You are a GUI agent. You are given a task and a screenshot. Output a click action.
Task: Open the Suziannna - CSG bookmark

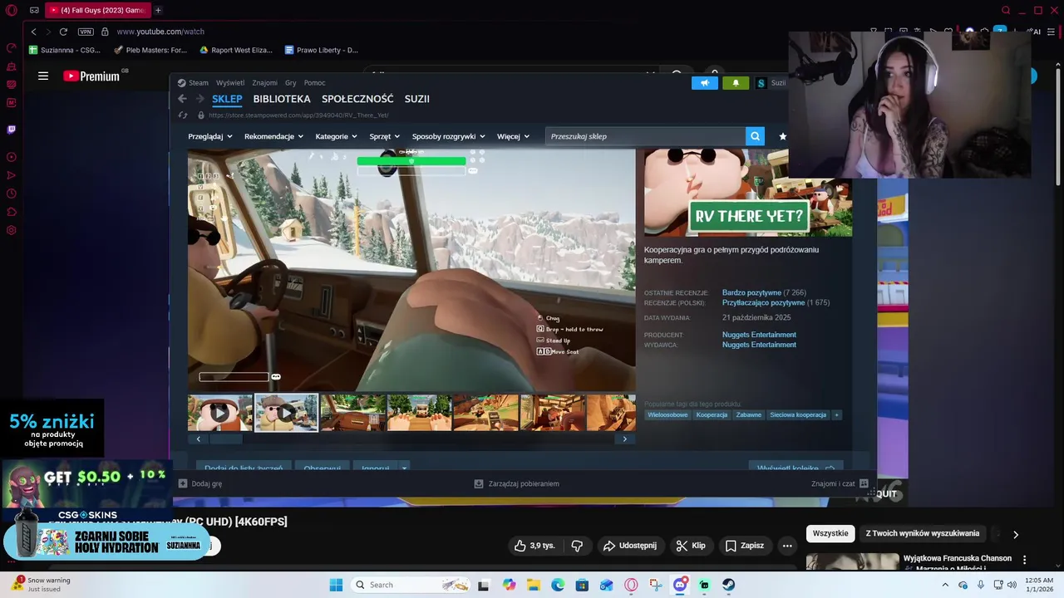coord(65,50)
